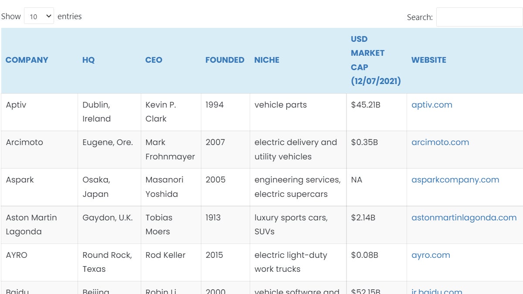Click founded year 1913
Screen dimensions: 523x294
213,217
